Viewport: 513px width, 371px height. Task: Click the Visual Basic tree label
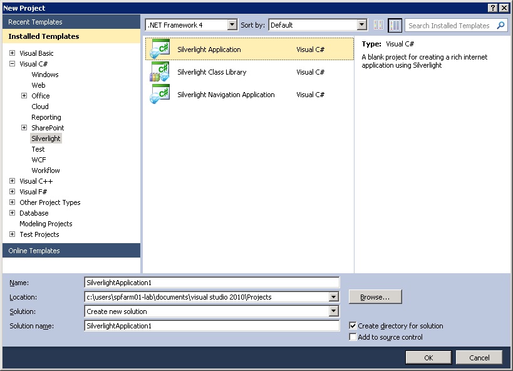(36, 53)
